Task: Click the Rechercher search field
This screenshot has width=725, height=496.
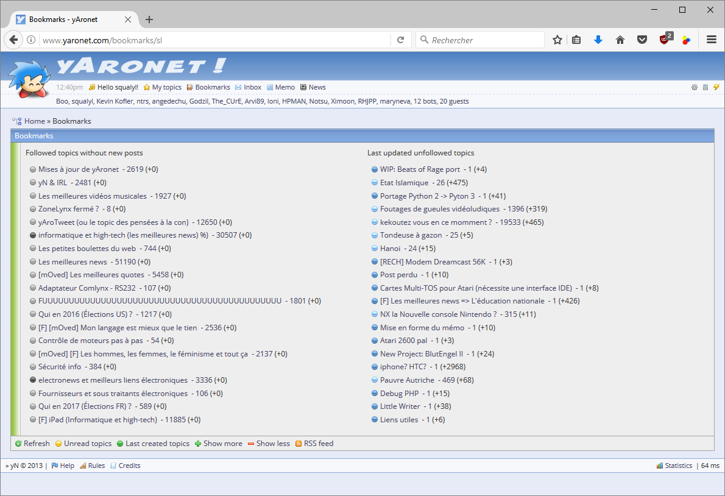Action: tap(484, 40)
